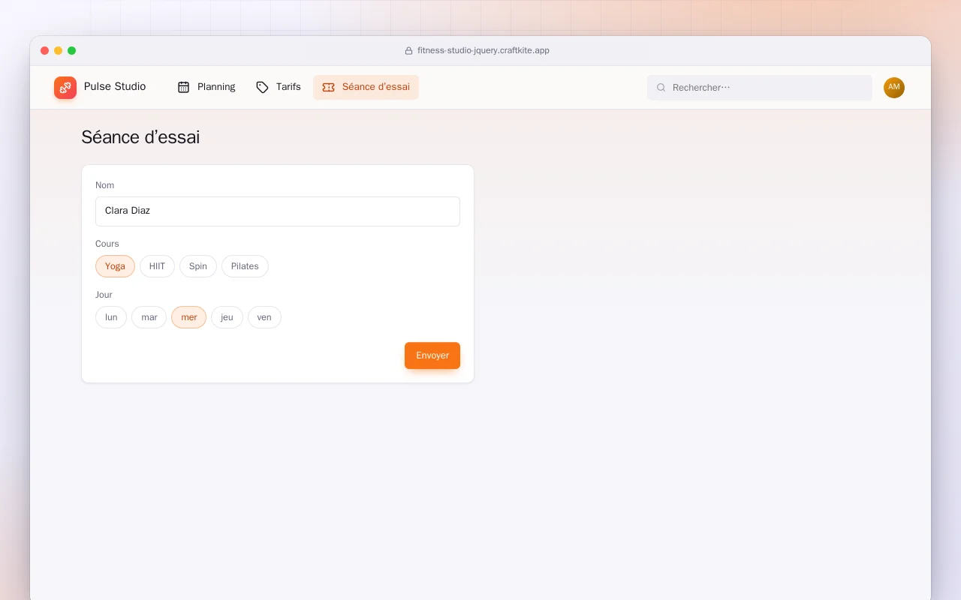Select the Spin course chip
Screen dimensions: 961x600
(x=198, y=266)
